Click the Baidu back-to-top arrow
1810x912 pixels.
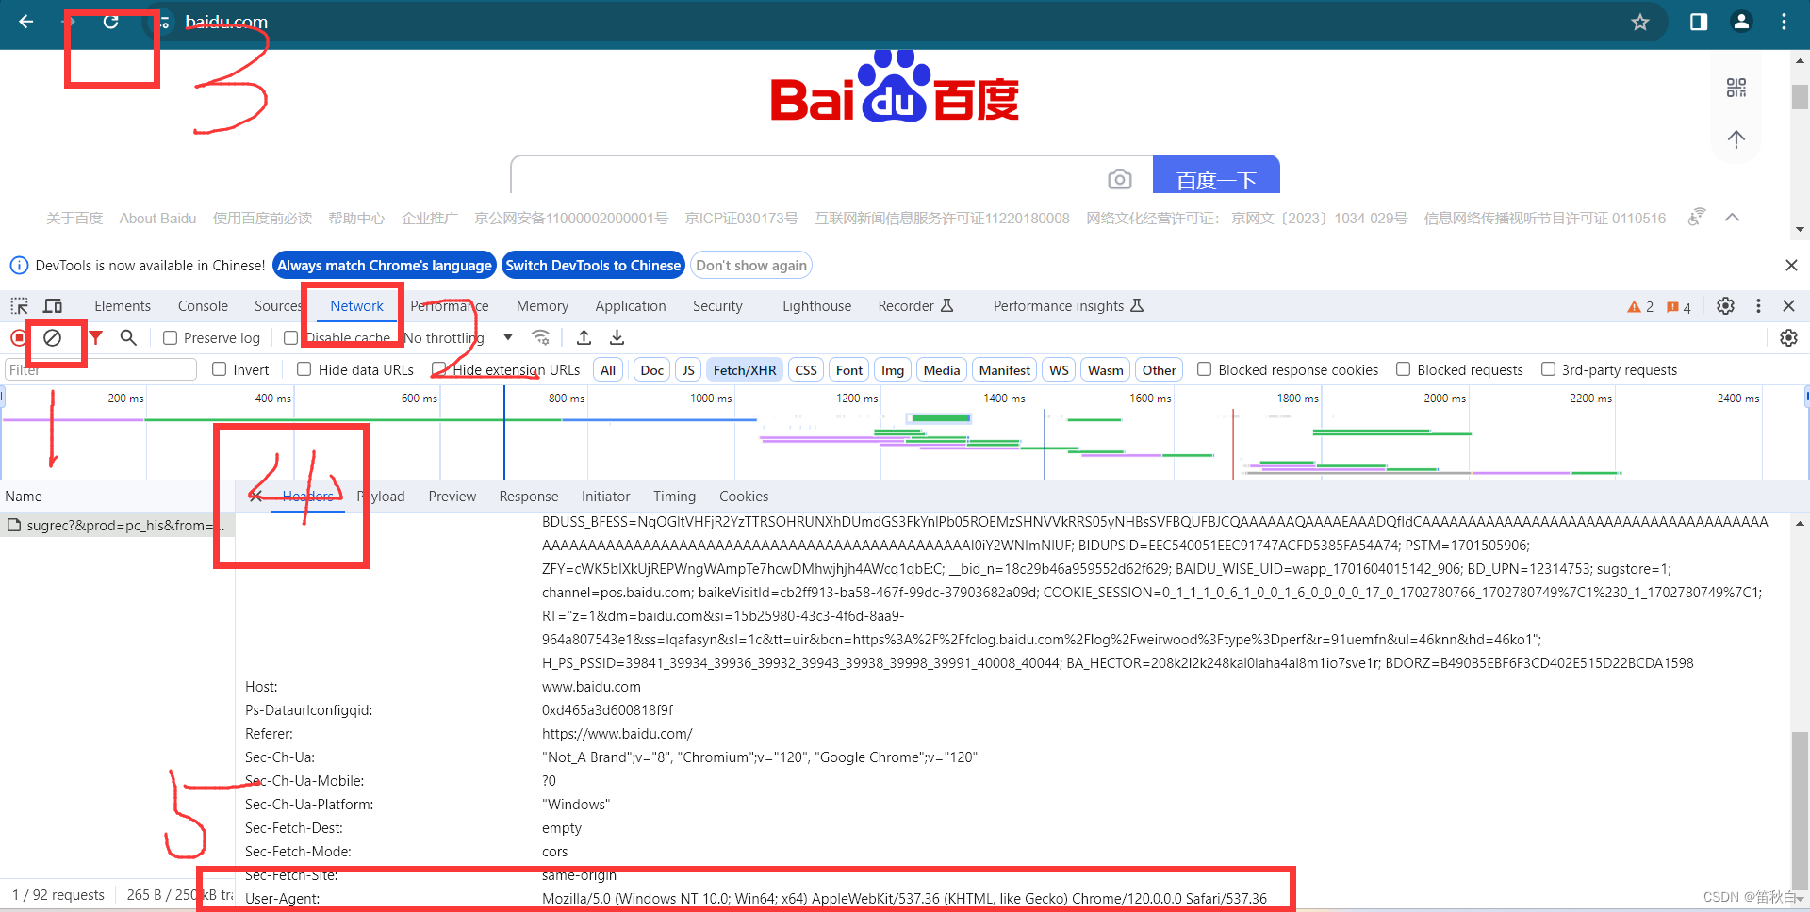click(1736, 139)
